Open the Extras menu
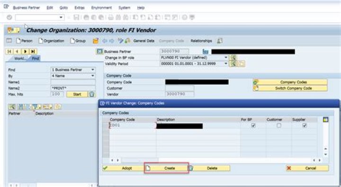Viewport: 341px width, 187px height. coord(80,8)
